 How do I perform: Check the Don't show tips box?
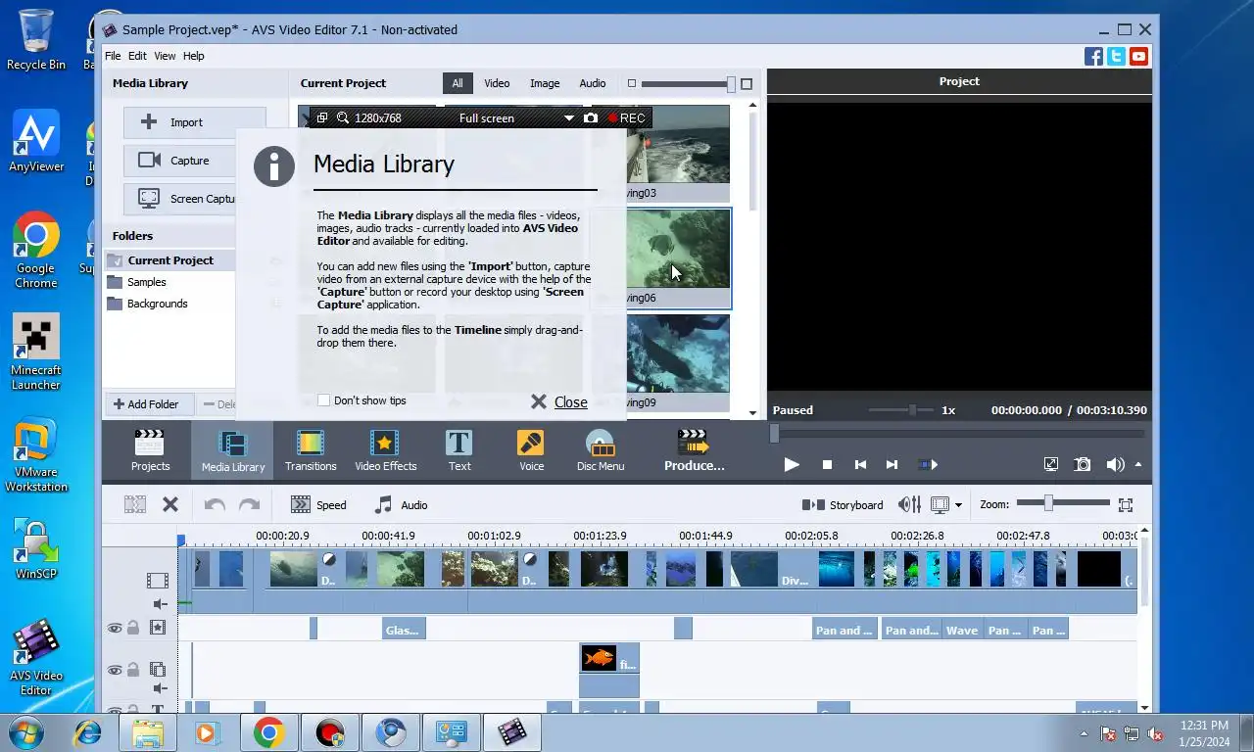point(323,400)
